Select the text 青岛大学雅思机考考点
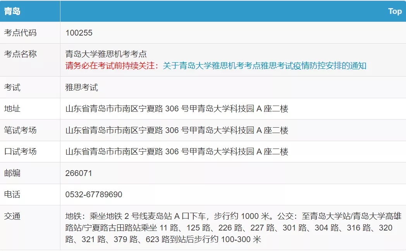 click(106, 54)
